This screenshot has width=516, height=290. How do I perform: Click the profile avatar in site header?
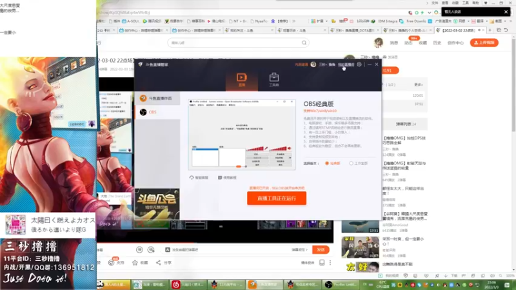pyautogui.click(x=379, y=43)
